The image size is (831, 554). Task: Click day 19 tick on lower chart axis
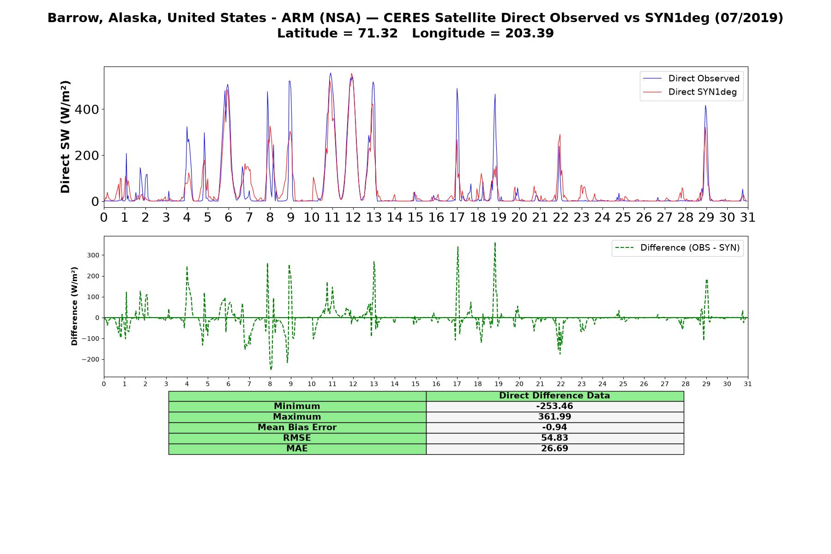click(x=498, y=384)
